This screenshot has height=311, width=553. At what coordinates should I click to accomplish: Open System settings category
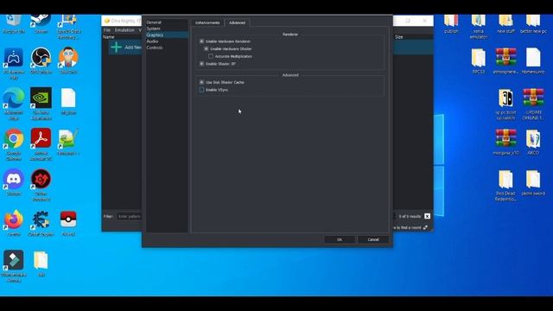coord(154,29)
